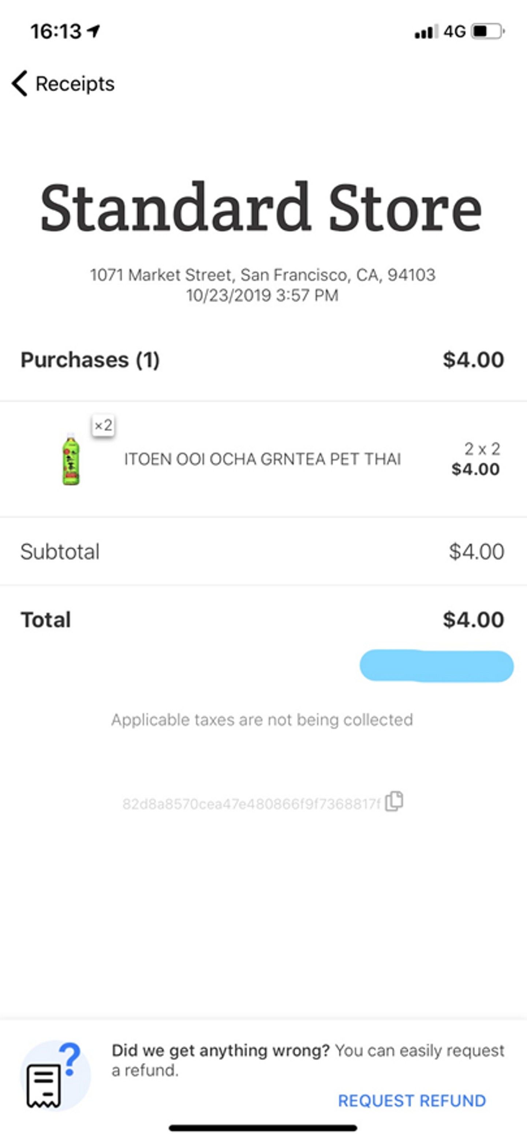Select the ITOEN OOI OCHA item row
This screenshot has width=527, height=1142.
pyautogui.click(x=262, y=459)
